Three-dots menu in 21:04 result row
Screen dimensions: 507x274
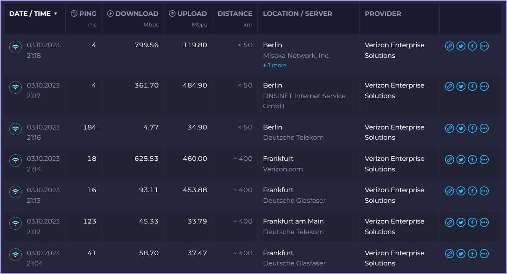click(484, 254)
